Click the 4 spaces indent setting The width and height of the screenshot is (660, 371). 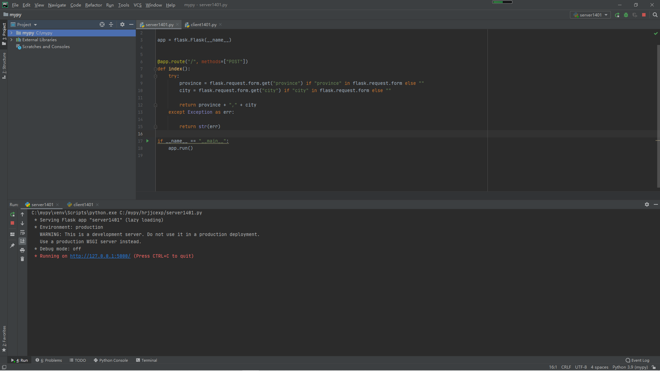pyautogui.click(x=599, y=367)
